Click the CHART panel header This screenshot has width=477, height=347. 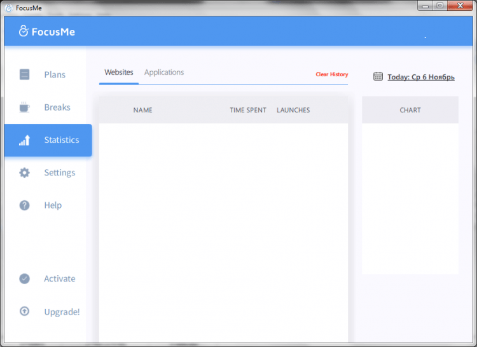tap(410, 110)
